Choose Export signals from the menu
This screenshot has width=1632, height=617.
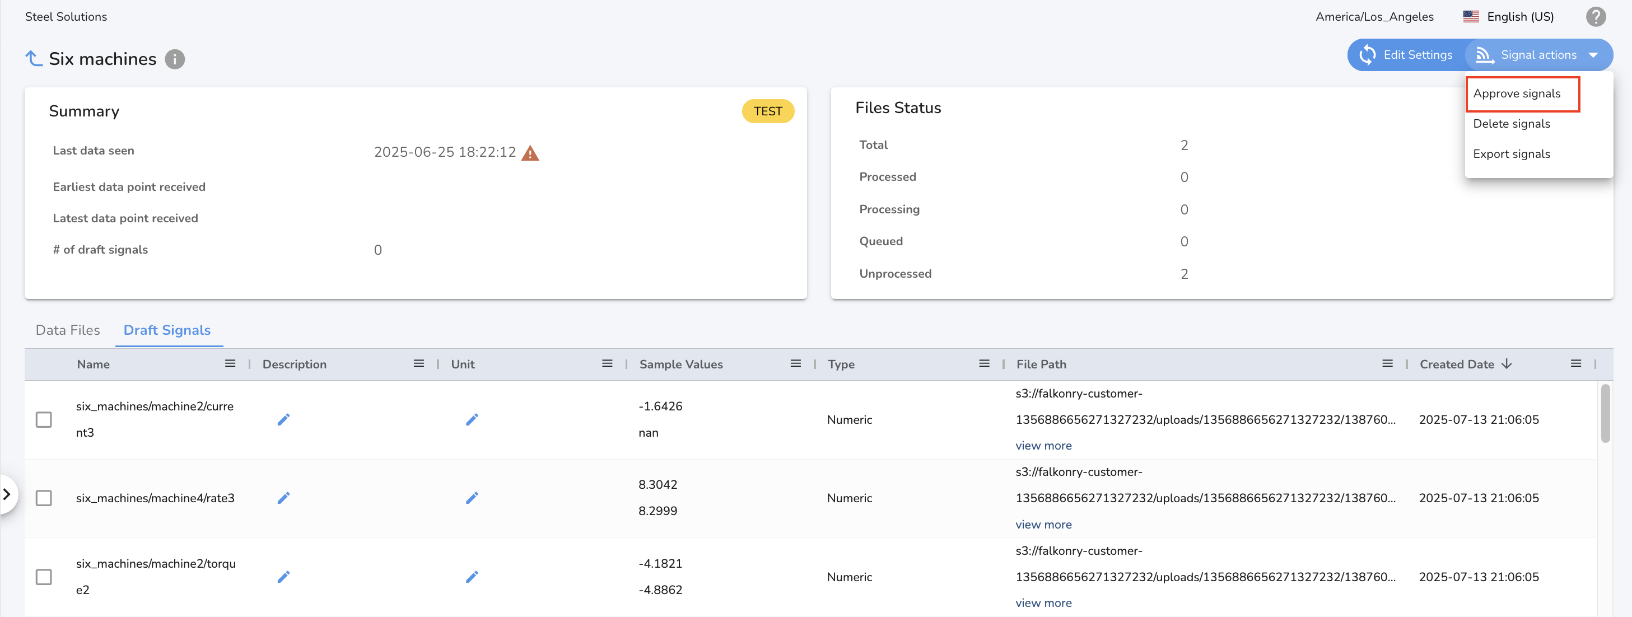1511,154
